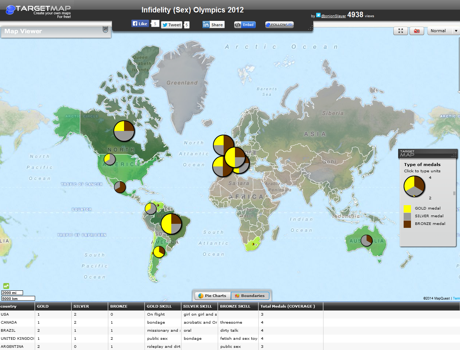Click the USA pie chart
Image resolution: width=460 pixels, height=350 pixels.
coord(110,159)
